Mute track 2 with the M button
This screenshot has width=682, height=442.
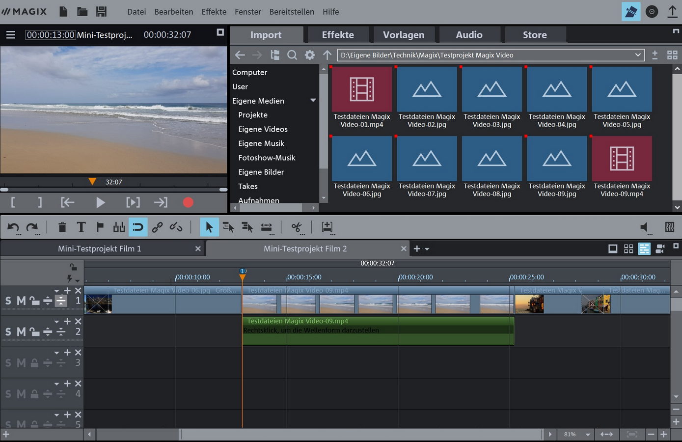(x=21, y=332)
